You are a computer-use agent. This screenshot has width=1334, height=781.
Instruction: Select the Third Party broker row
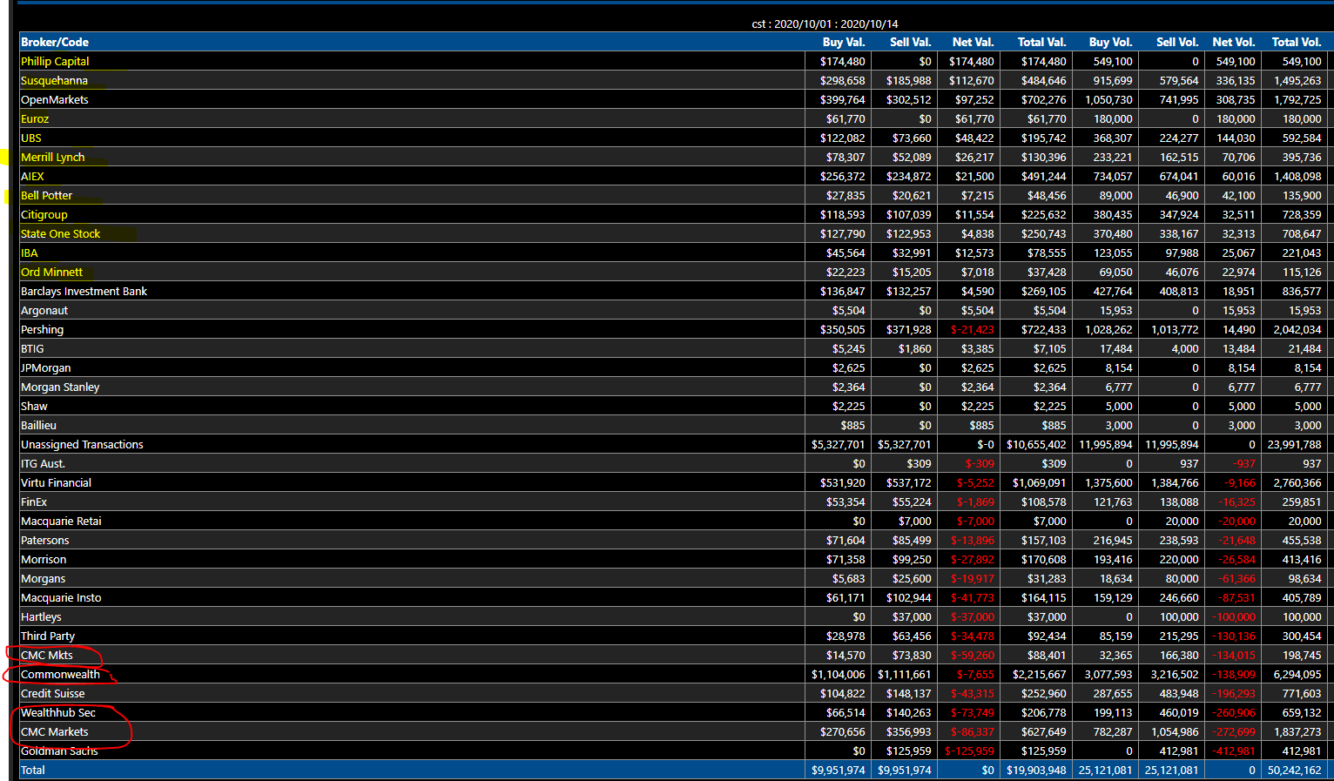[676, 636]
